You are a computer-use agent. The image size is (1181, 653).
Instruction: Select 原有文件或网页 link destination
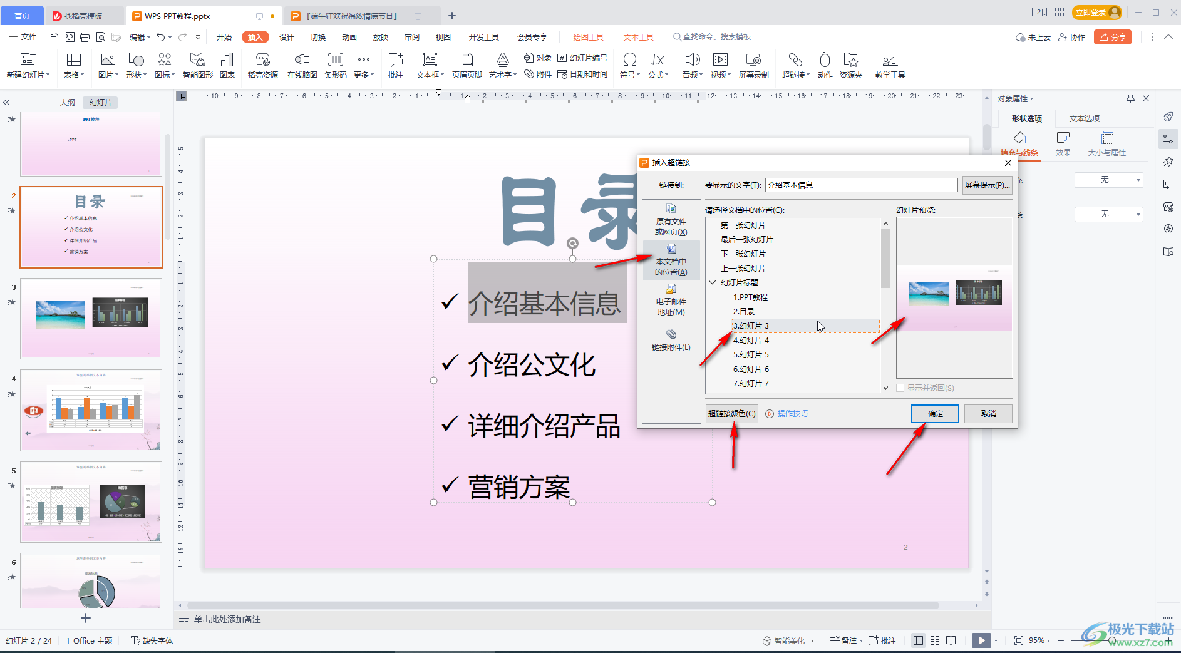tap(670, 220)
